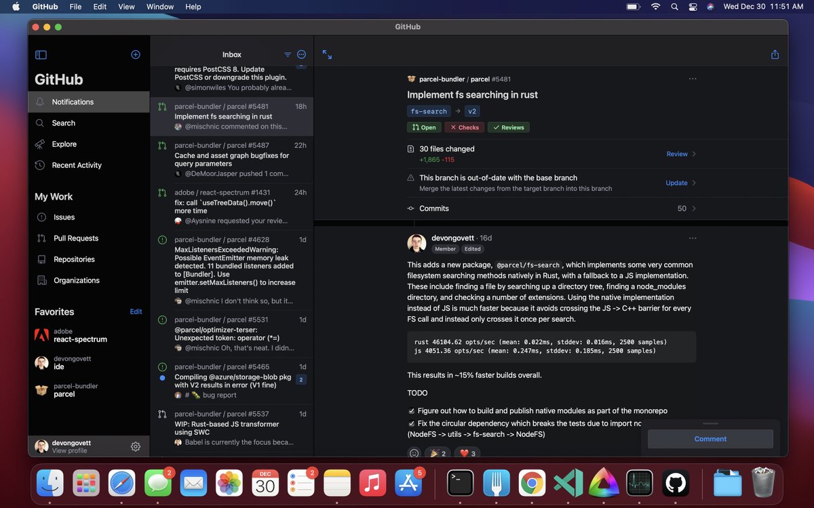Toggle 'Fix the circular dependency' checkbox
Image resolution: width=814 pixels, height=508 pixels.
click(411, 423)
